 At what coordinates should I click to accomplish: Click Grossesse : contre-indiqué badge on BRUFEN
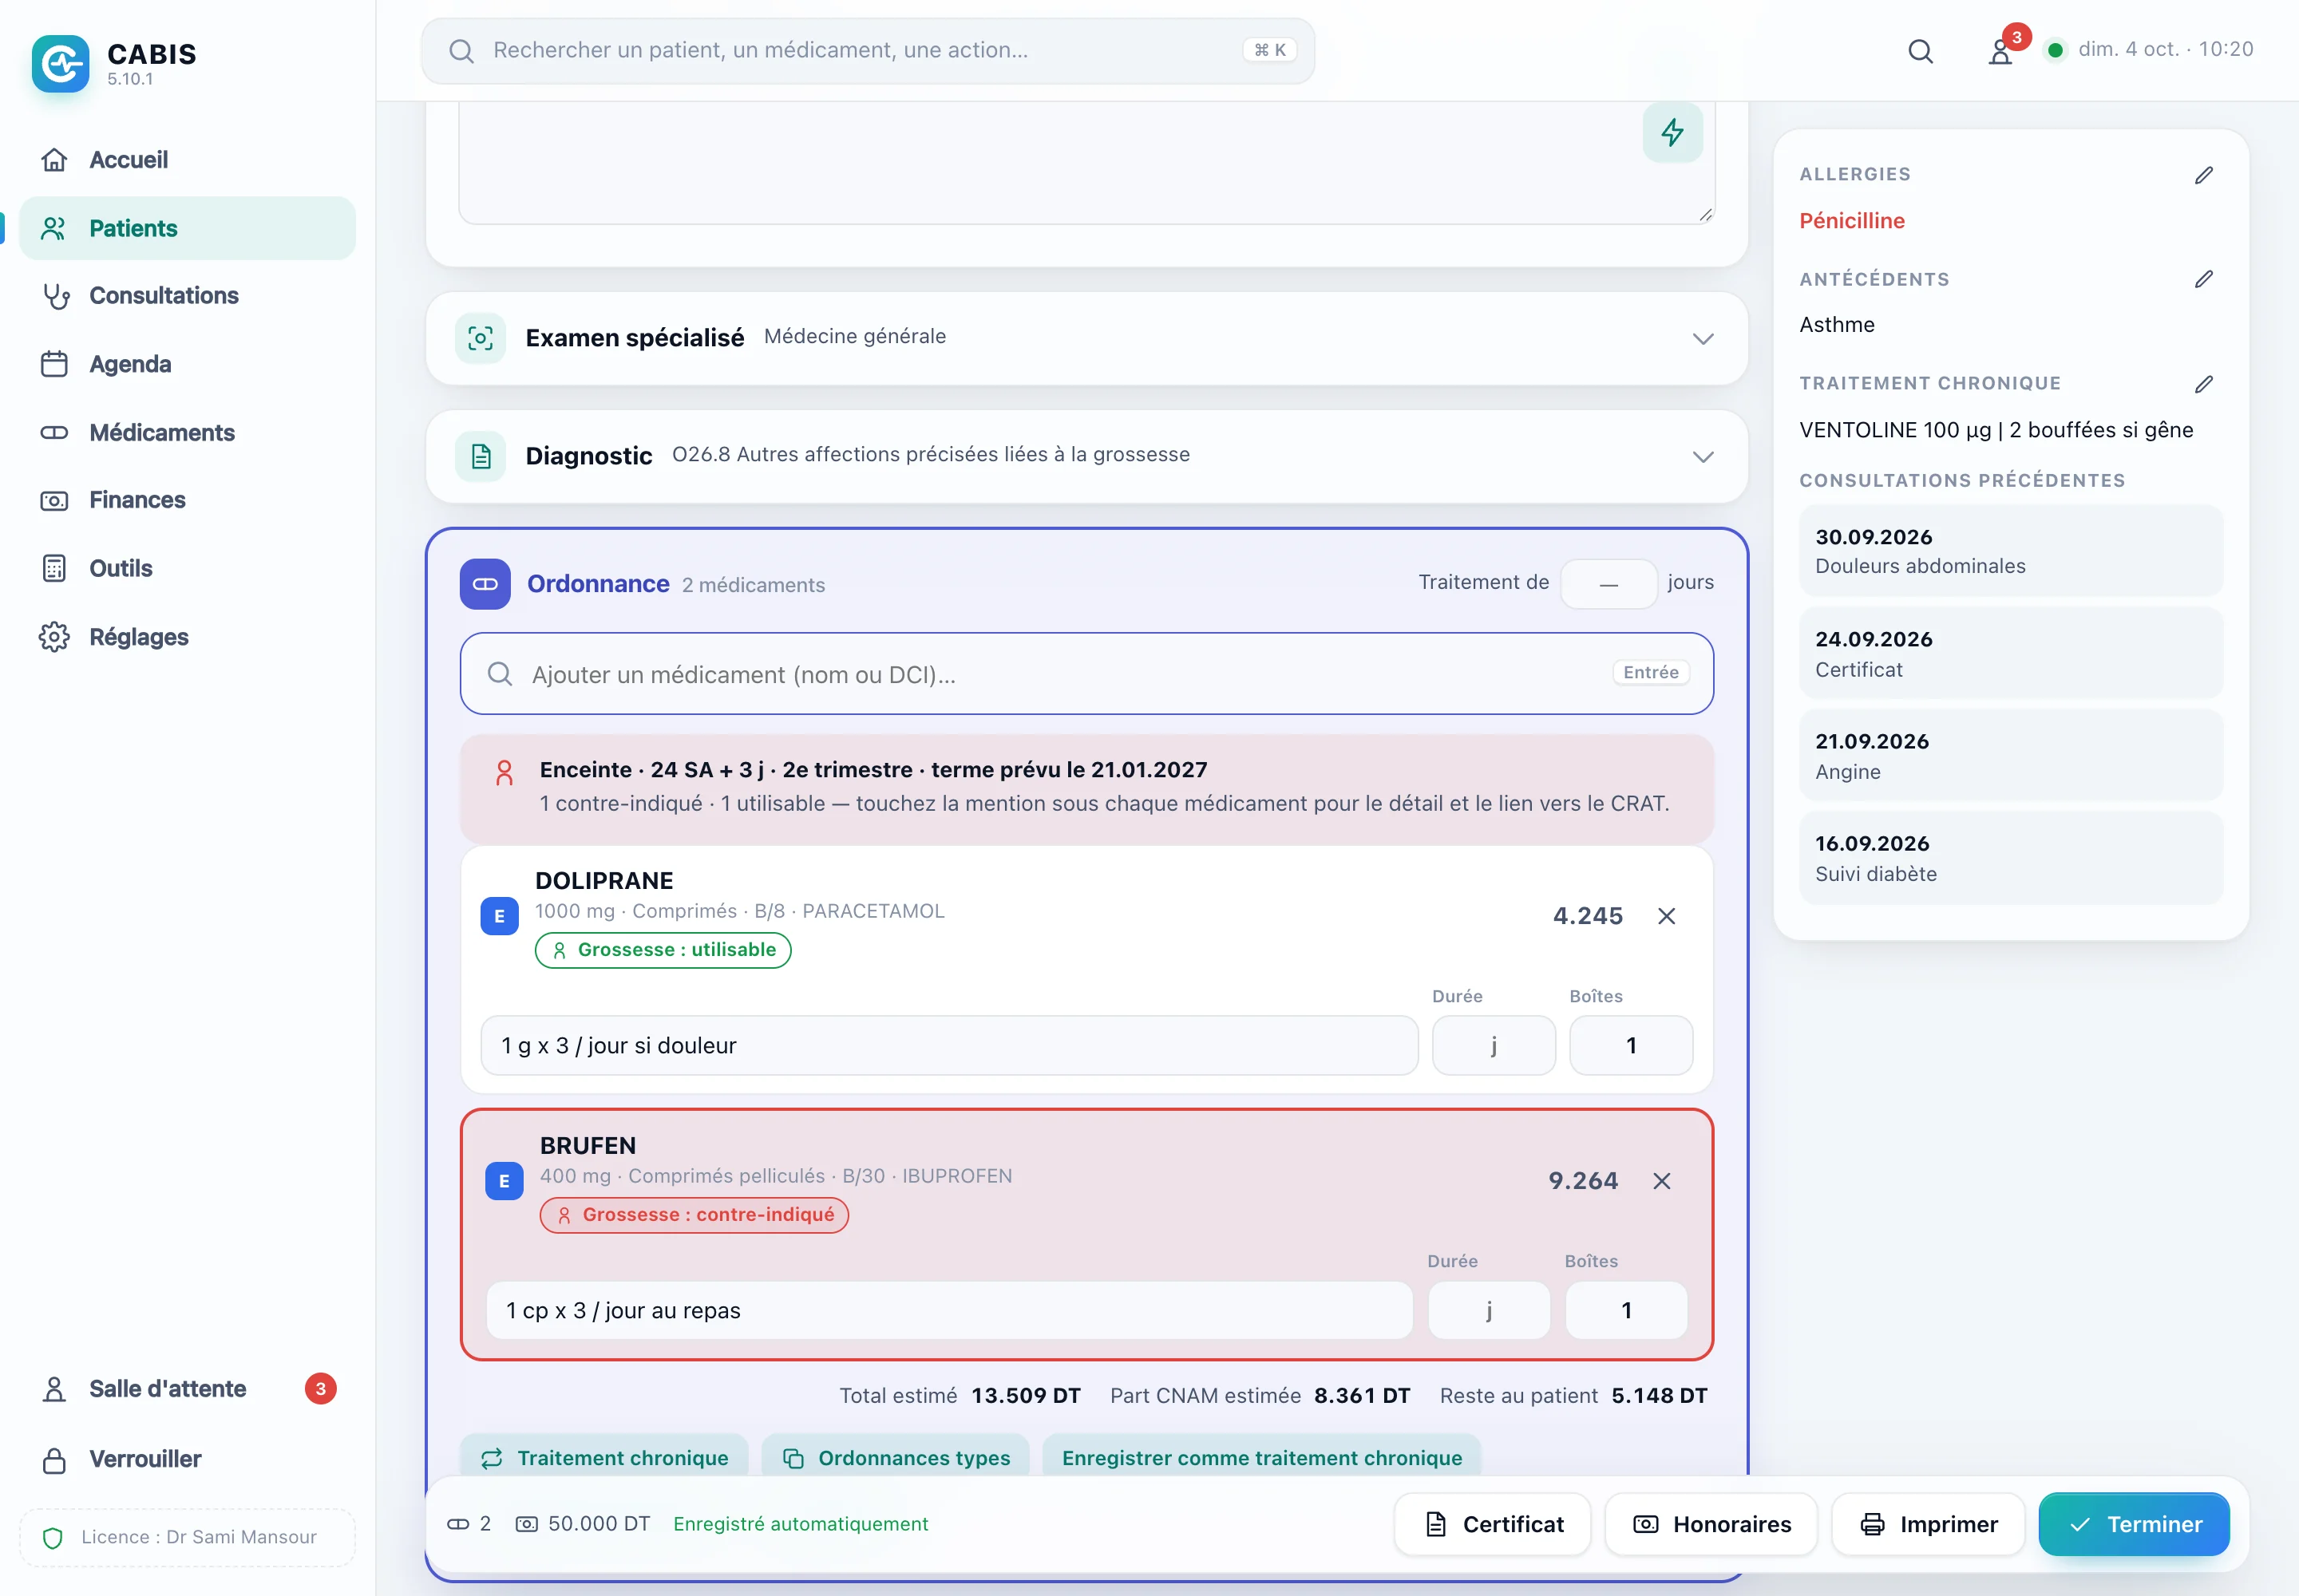coord(694,1215)
